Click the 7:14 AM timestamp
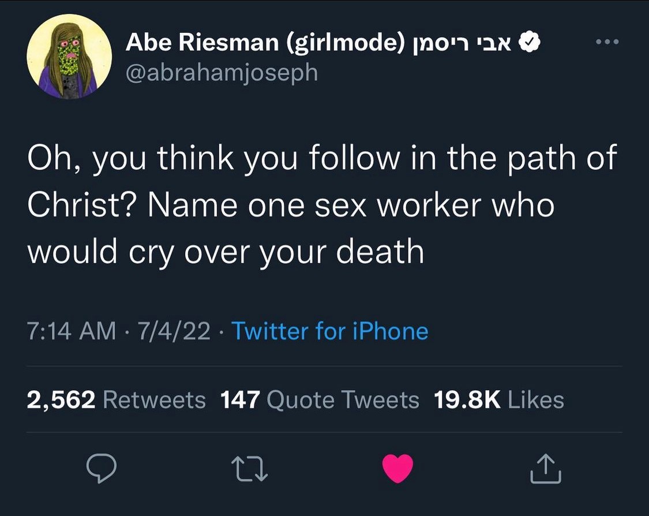This screenshot has height=516, width=649. pos(71,331)
